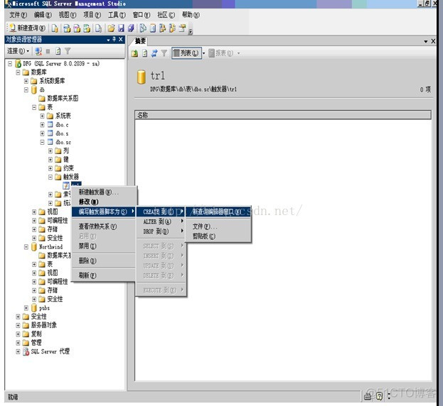
Task: Click the Refresh icon in the Object Explorer toolbar
Action: click(x=58, y=51)
